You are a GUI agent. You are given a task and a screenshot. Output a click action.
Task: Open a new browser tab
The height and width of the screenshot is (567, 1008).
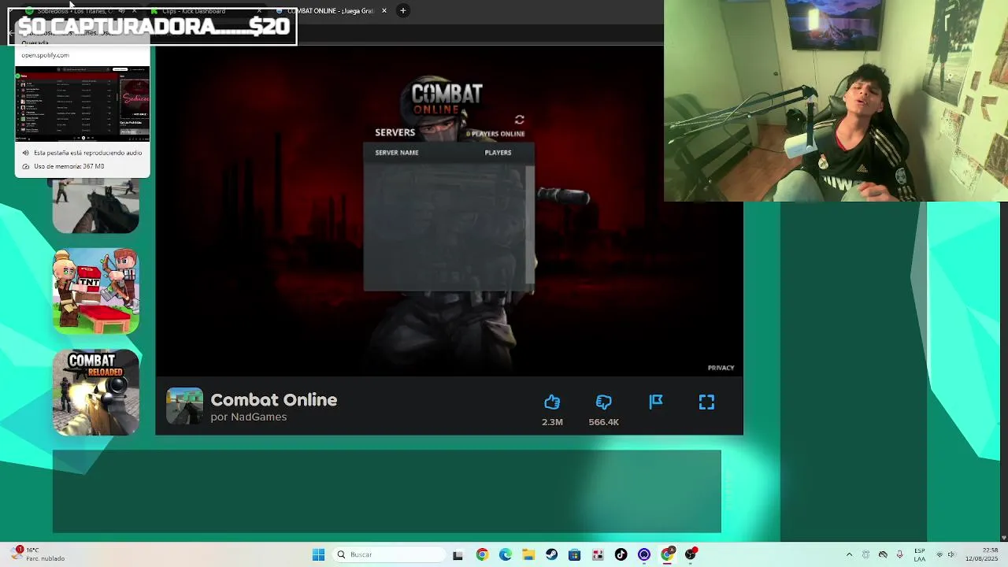point(402,11)
